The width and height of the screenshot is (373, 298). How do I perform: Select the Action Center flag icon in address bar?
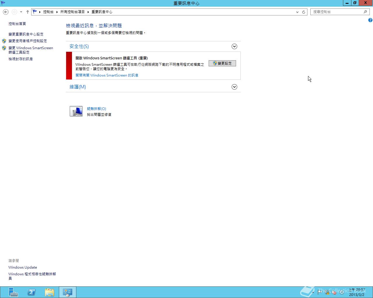(35, 12)
